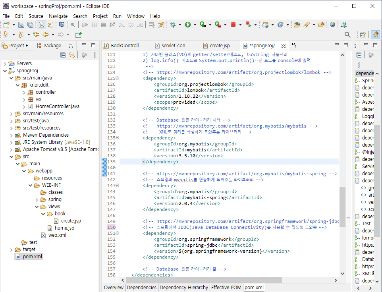This screenshot has height=292, width=382.
Task: Open the Debug button dropdown arrow
Action: 180,25
